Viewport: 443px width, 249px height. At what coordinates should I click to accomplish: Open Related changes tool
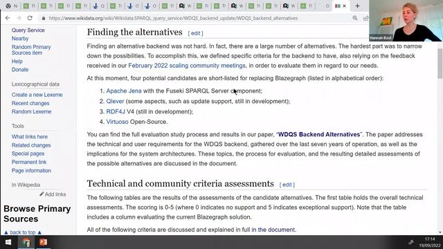click(31, 145)
